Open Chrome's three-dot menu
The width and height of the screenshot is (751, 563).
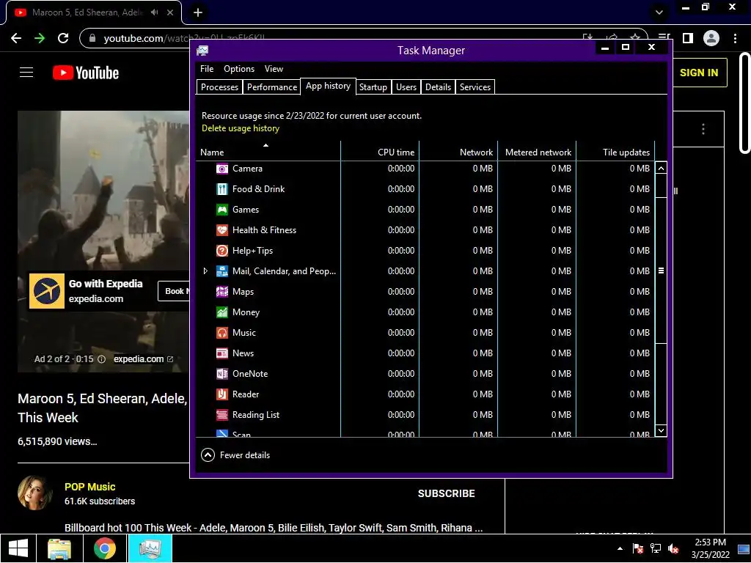pos(735,38)
